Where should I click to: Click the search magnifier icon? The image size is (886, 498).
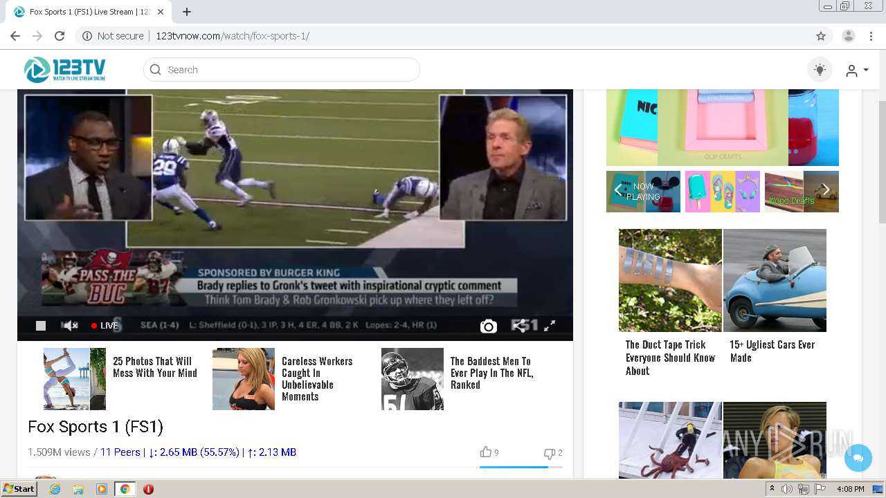pos(156,70)
